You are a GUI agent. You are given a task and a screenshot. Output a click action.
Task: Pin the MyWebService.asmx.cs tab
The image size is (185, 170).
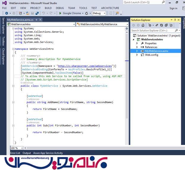(x=36, y=20)
